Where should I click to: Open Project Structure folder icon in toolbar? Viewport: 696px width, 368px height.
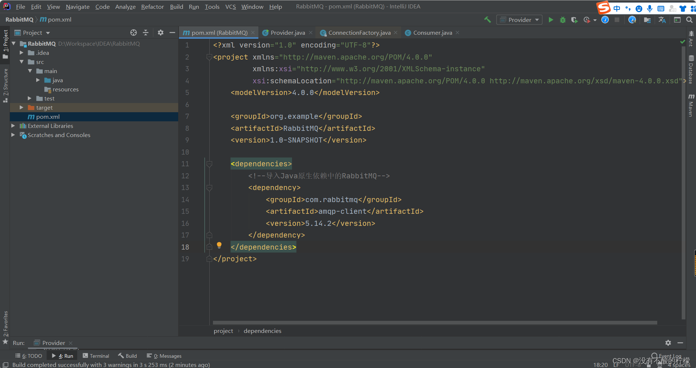pyautogui.click(x=647, y=20)
